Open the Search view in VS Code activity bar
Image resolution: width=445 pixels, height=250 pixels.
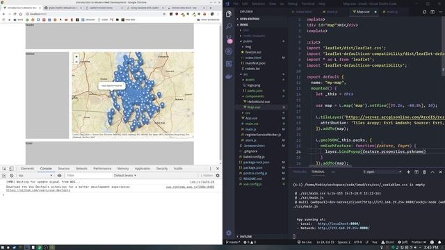point(229,26)
